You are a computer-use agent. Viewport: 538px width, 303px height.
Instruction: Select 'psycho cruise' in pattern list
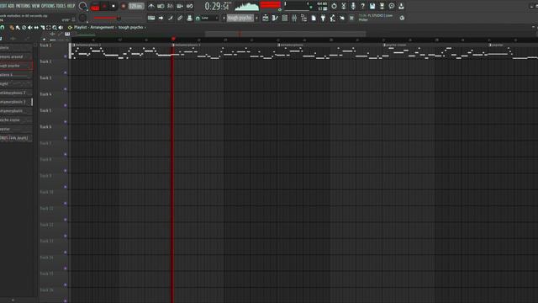pyautogui.click(x=16, y=120)
